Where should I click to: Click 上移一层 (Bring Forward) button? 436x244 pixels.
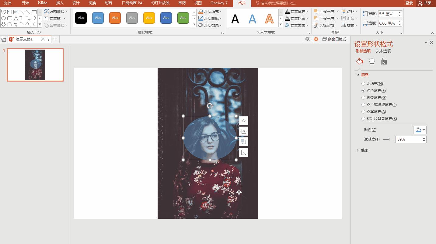click(x=324, y=11)
